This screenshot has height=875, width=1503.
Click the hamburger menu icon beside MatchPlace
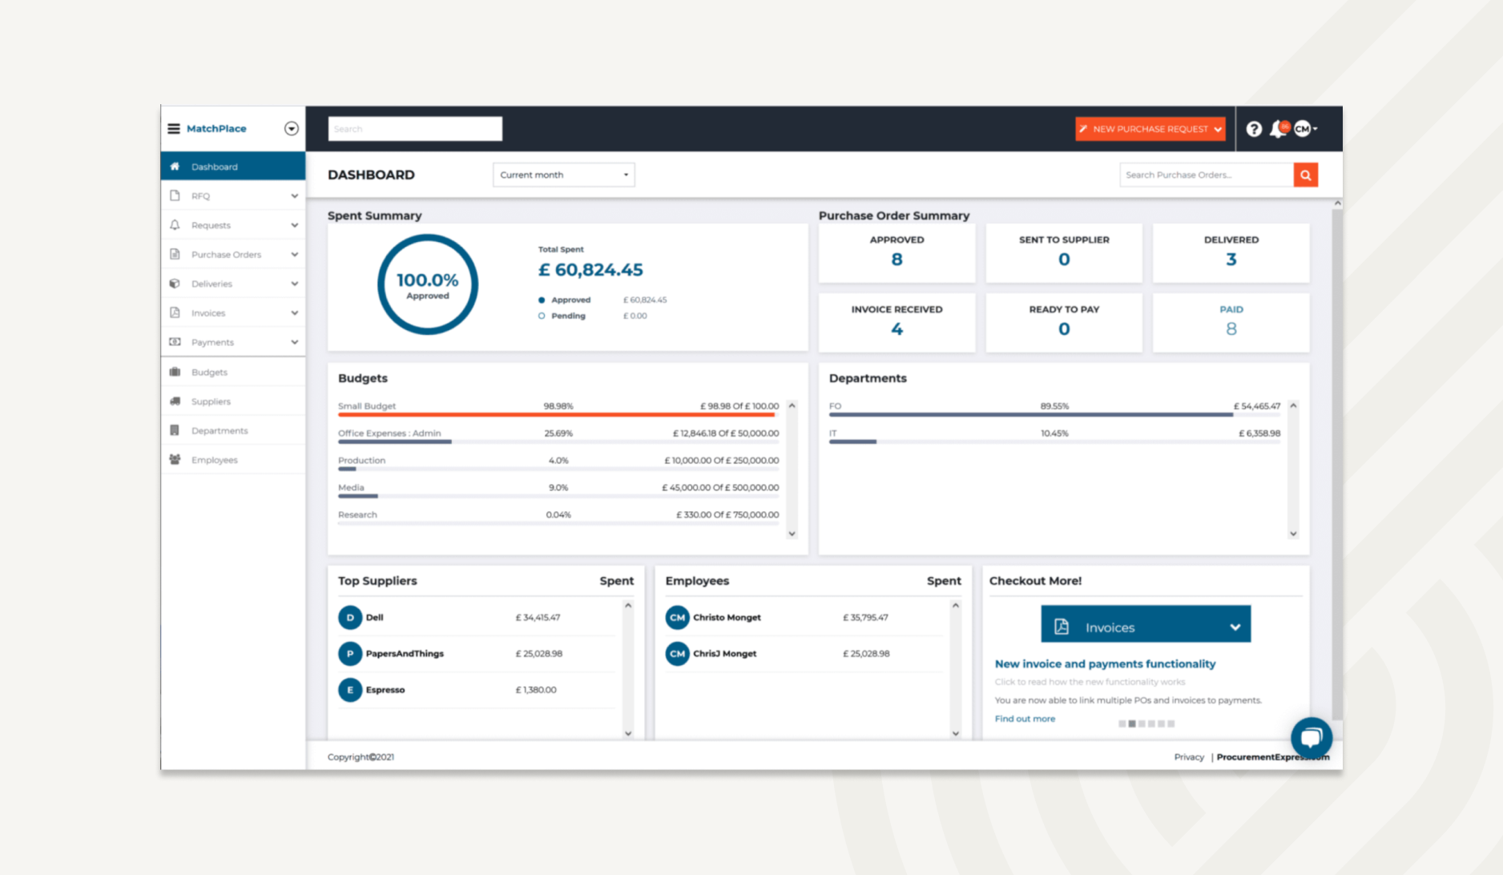[173, 128]
